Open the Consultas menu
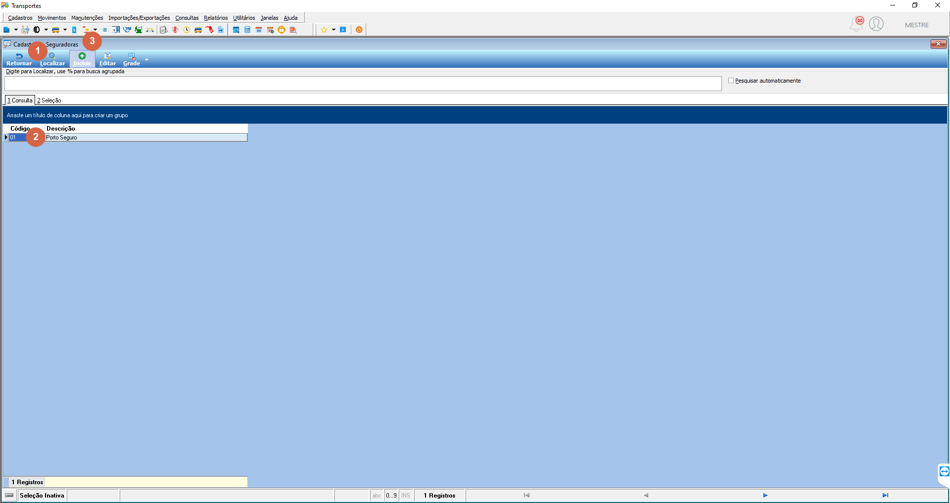The height and width of the screenshot is (503, 950). (187, 18)
